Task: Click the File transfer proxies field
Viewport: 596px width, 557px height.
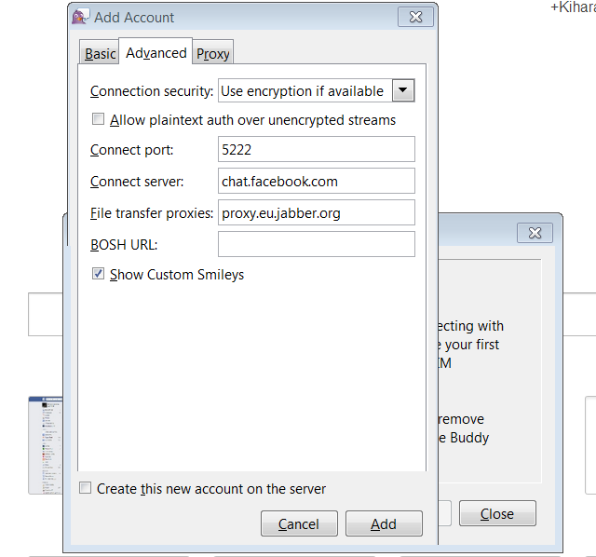Action: 316,212
